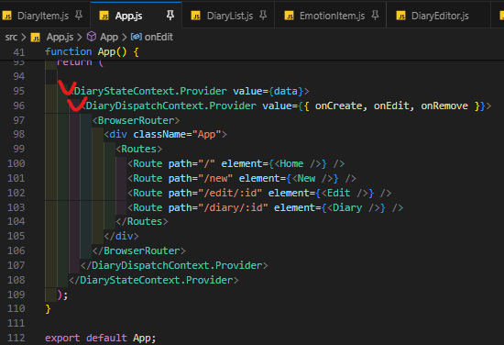This screenshot has width=504, height=345.
Task: Click closing '</DiaryStateContext.Provider>' tag
Action: [x=154, y=280]
